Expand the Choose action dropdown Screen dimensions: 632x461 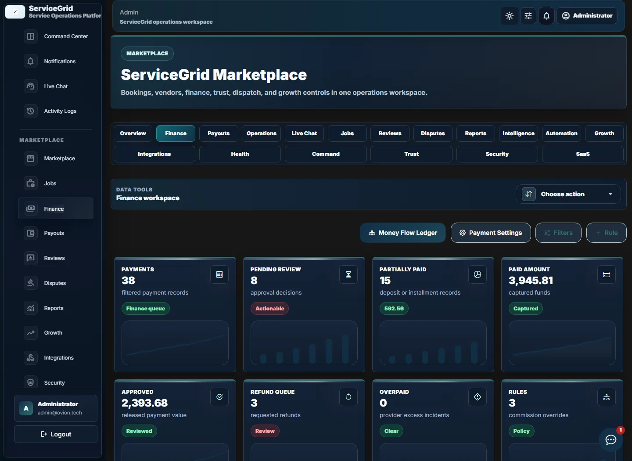click(x=568, y=194)
